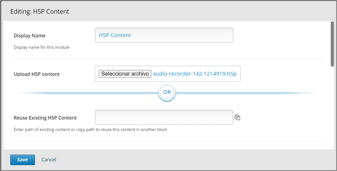Click the Reuse Existing H5P Content input
The height and width of the screenshot is (171, 337).
tap(164, 117)
